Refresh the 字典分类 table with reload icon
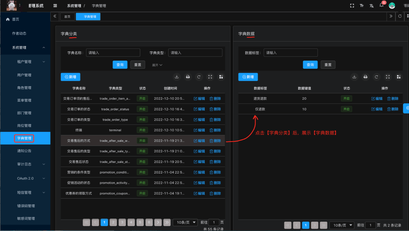This screenshot has height=231, width=409. click(x=199, y=77)
